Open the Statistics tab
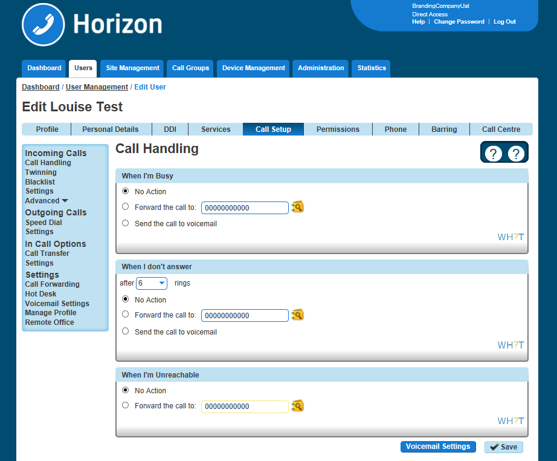The image size is (557, 461). point(371,68)
